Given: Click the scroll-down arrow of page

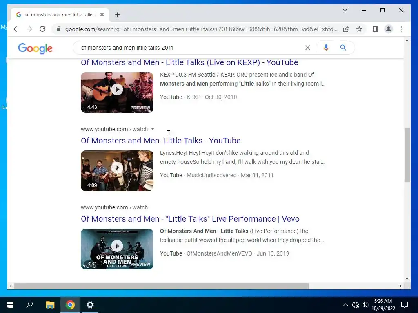Looking at the screenshot, I should [x=407, y=279].
